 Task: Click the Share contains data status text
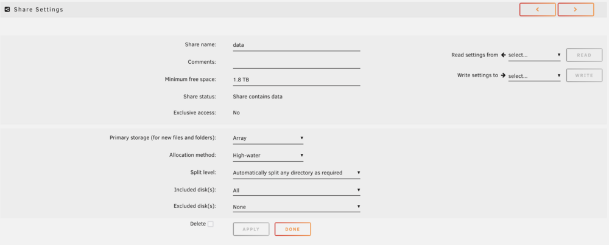point(258,97)
